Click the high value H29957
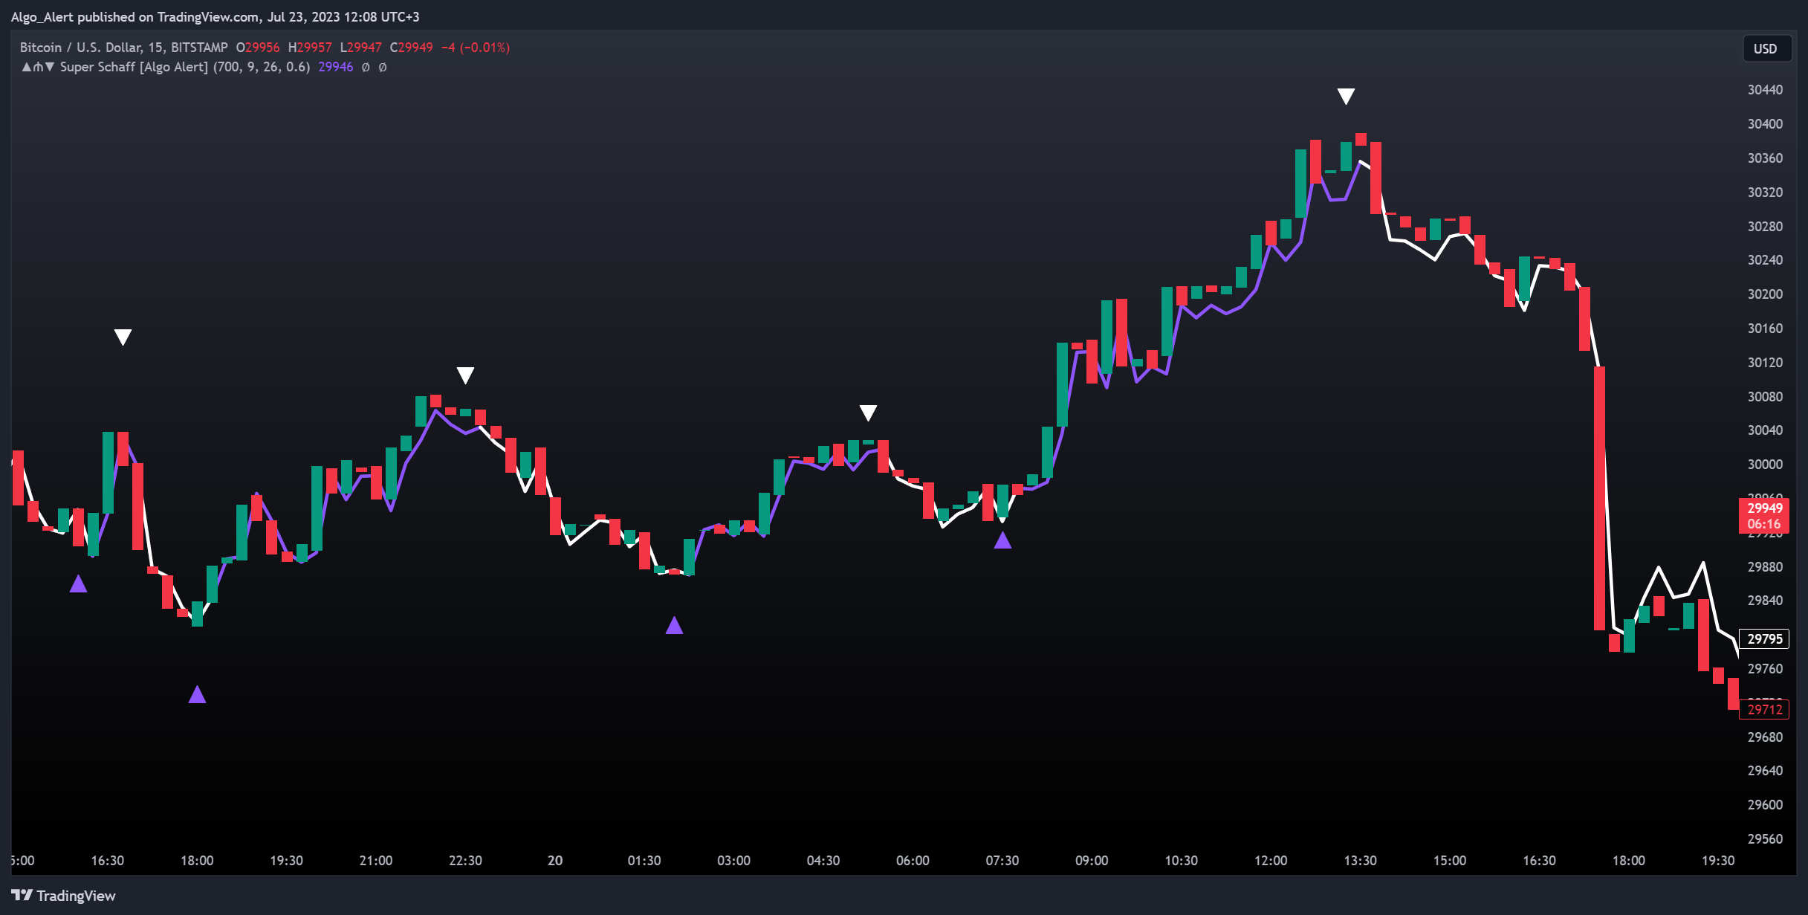This screenshot has height=915, width=1808. (310, 48)
